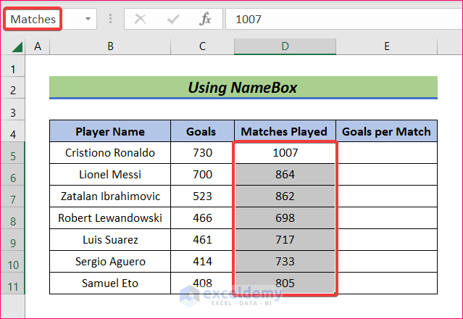
Task: Click the Select All corner triangle
Action: pos(17,47)
